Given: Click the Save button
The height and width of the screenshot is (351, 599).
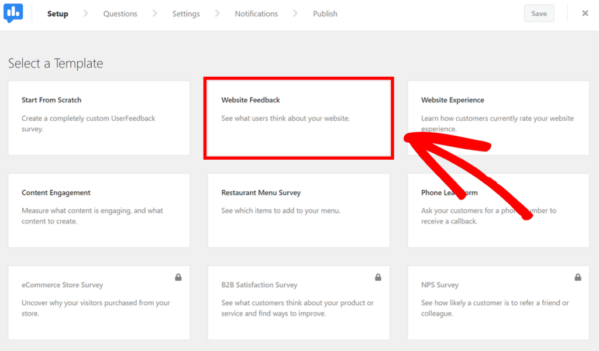Looking at the screenshot, I should point(539,13).
